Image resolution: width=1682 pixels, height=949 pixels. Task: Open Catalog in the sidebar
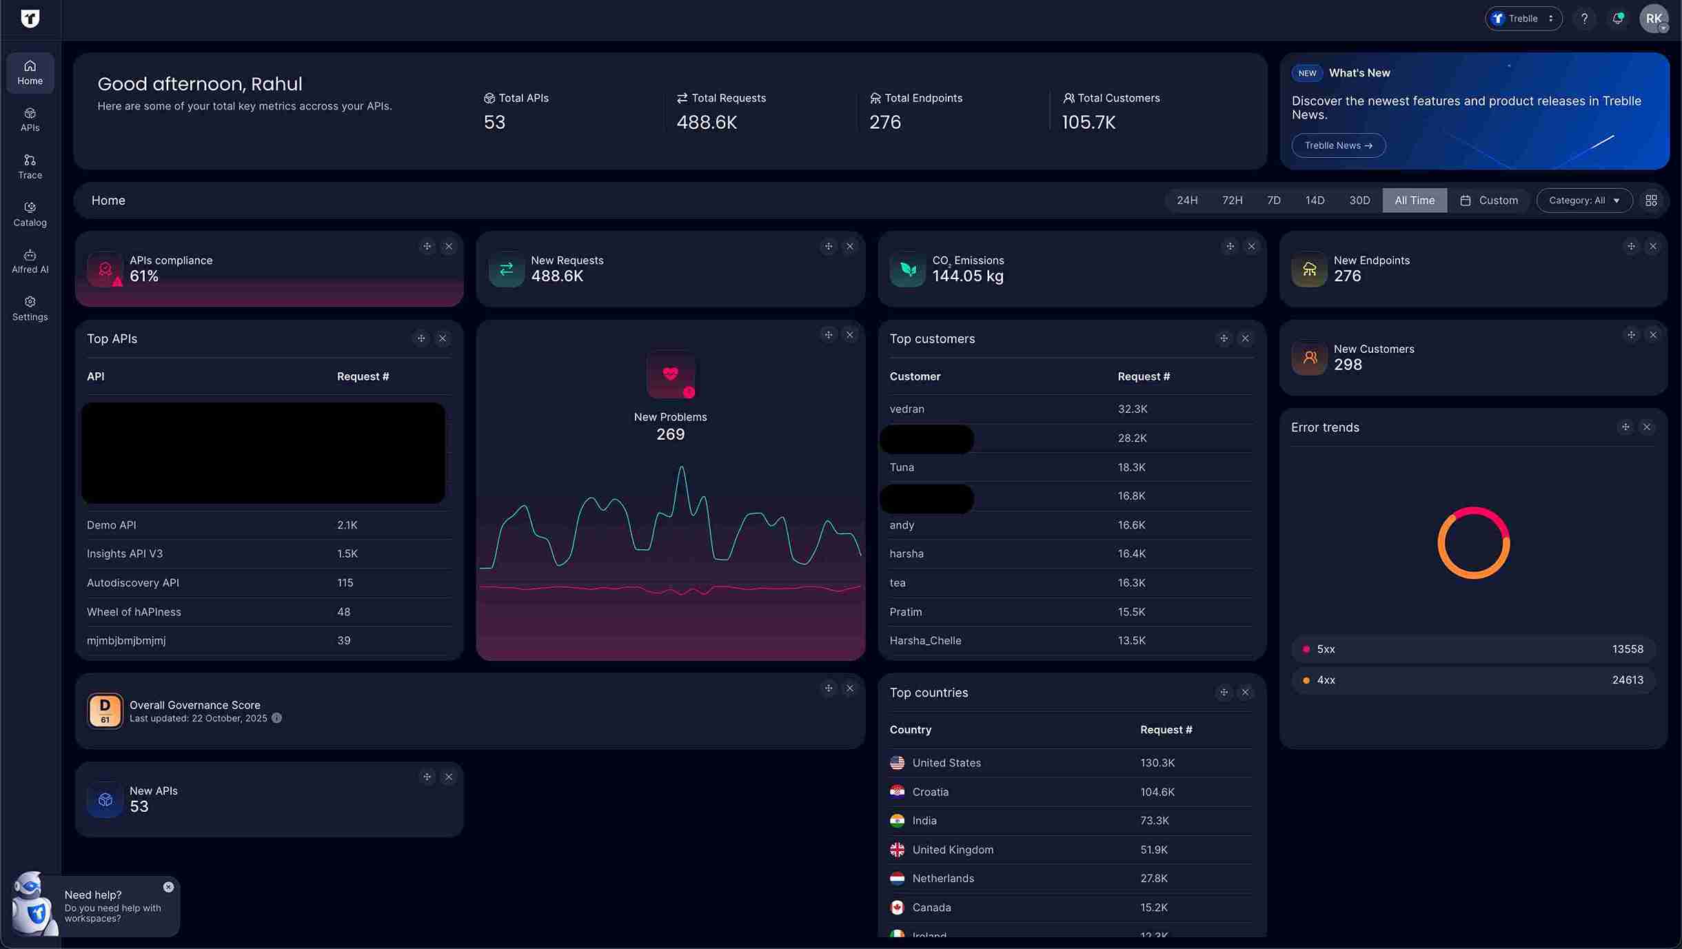(30, 214)
